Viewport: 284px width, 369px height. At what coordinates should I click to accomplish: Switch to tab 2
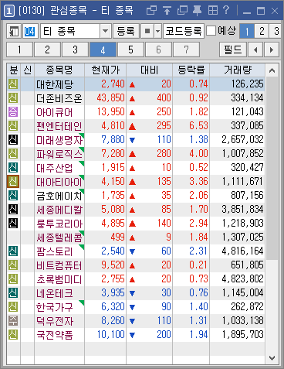click(48, 50)
